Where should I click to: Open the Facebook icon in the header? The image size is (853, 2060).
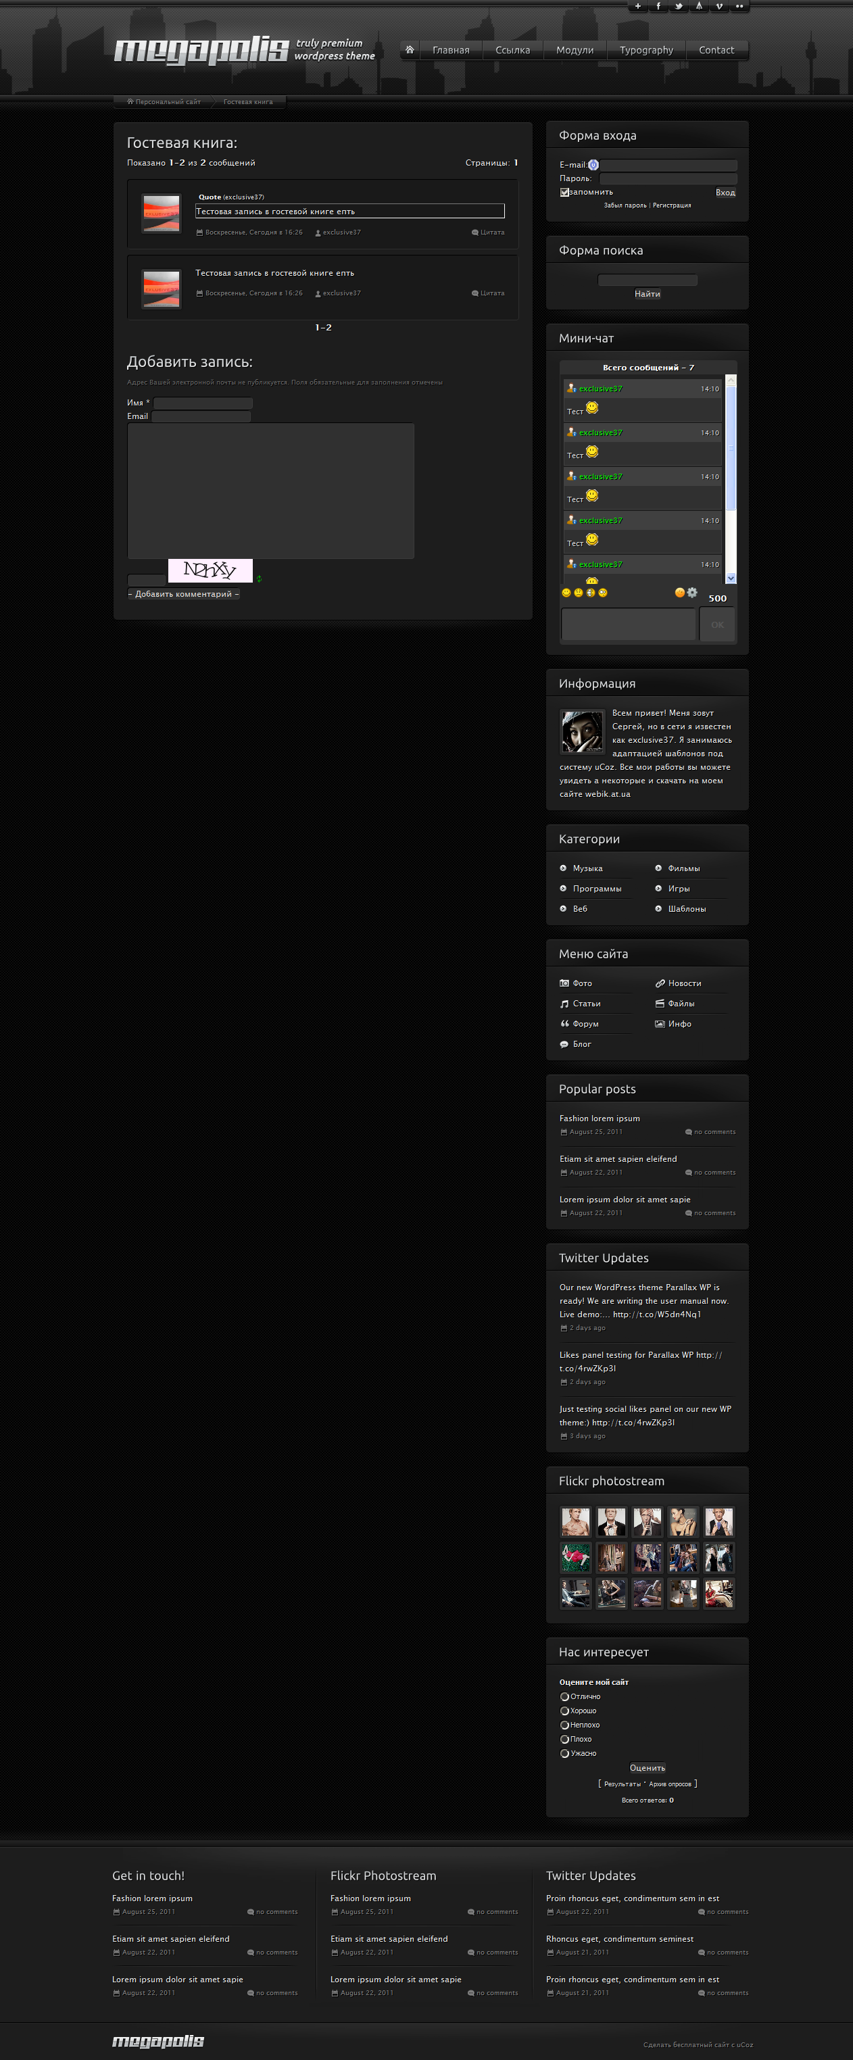658,5
